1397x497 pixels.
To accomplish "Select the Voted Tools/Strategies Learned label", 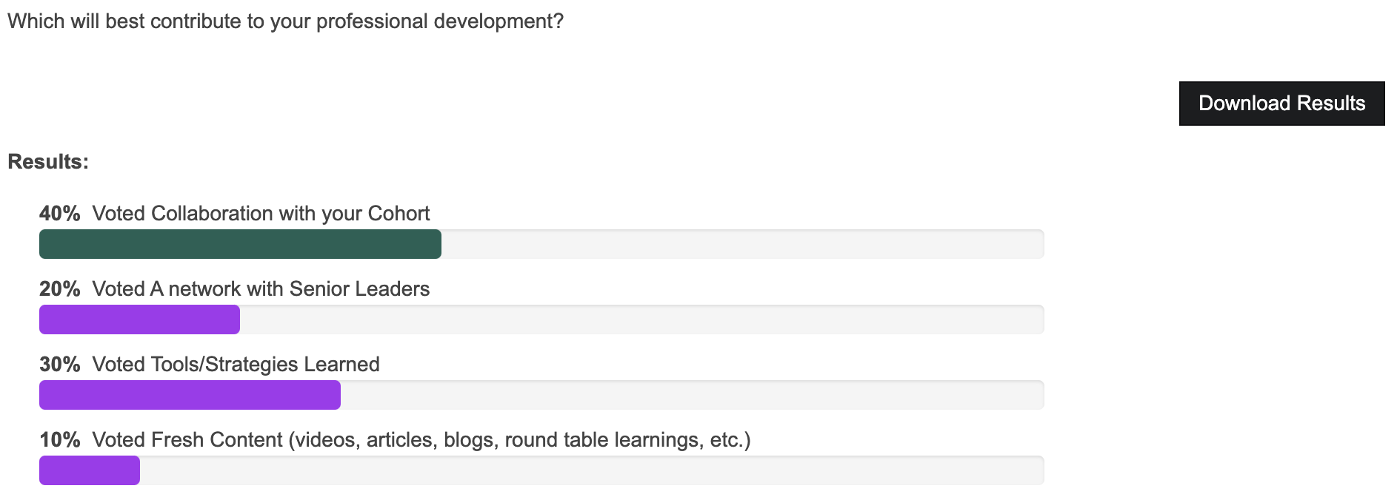I will click(236, 365).
